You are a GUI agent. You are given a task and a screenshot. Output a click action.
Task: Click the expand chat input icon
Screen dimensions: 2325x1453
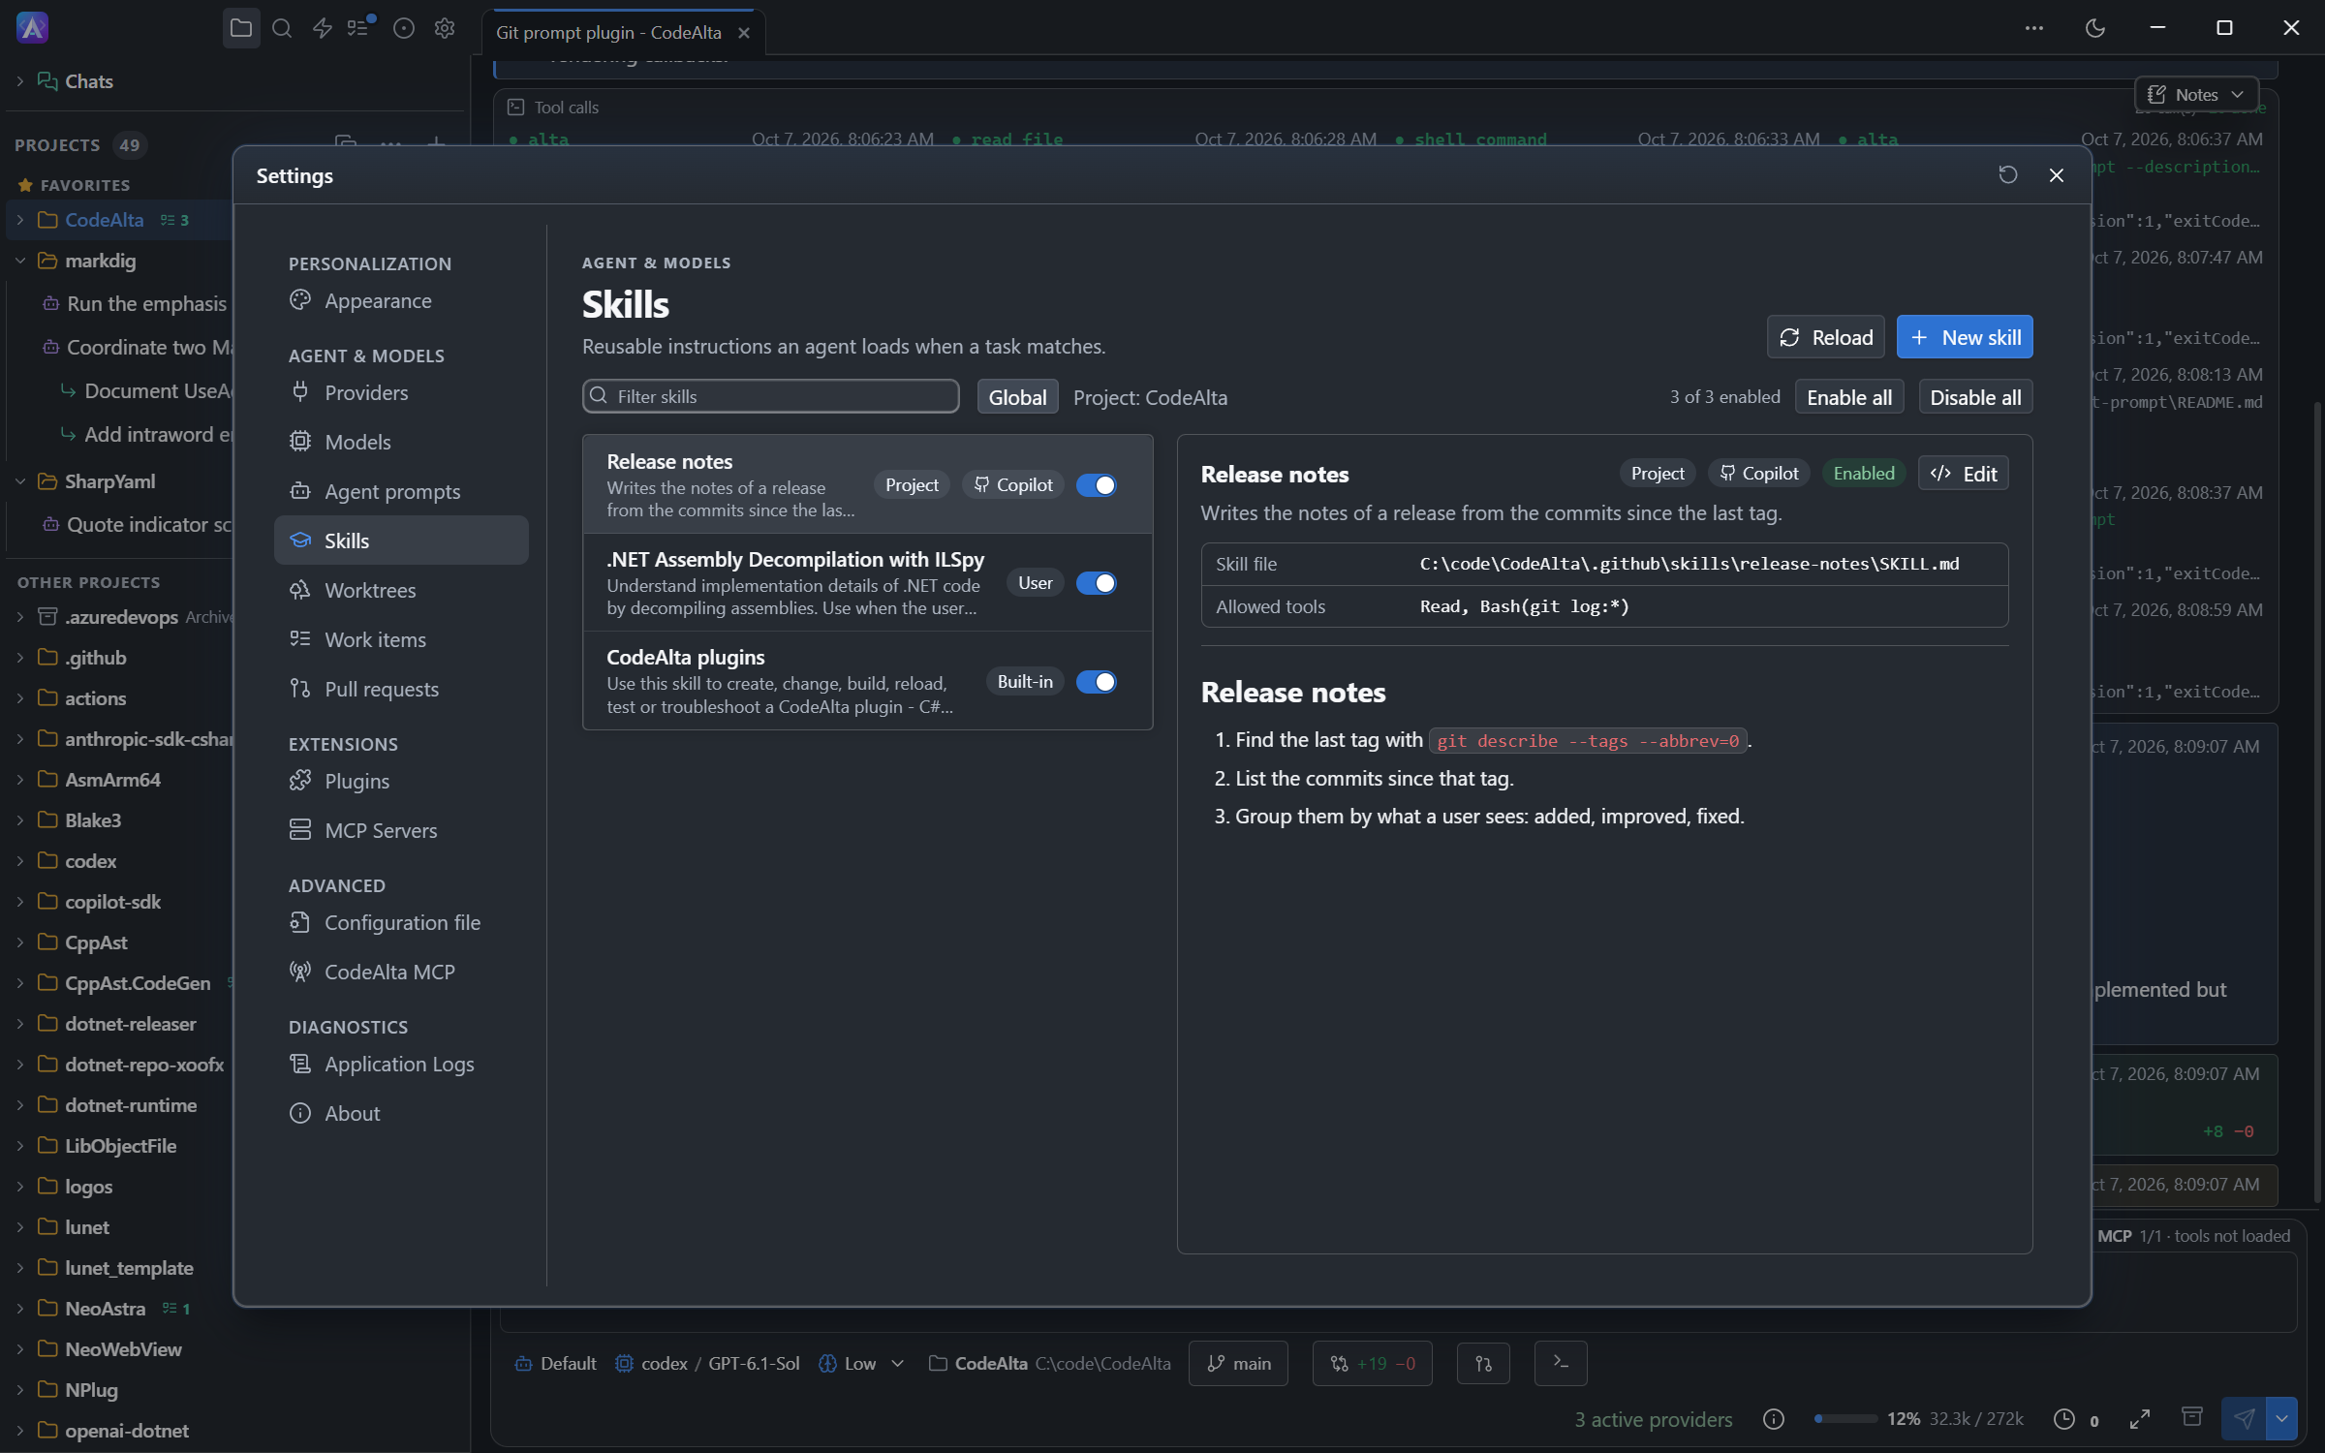tap(2140, 1419)
